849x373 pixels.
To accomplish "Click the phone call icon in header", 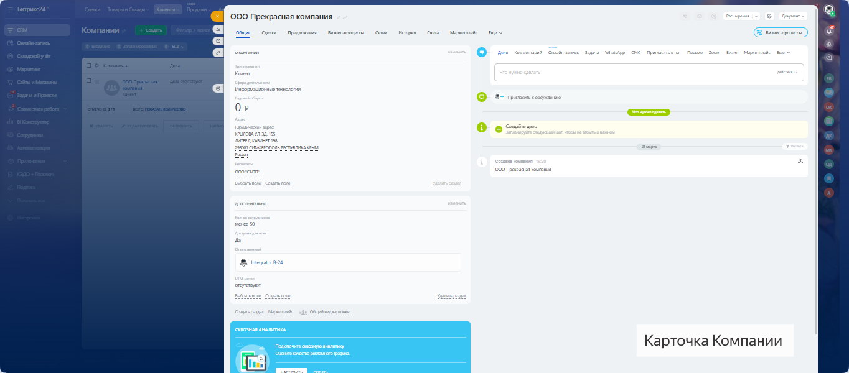I will (685, 16).
